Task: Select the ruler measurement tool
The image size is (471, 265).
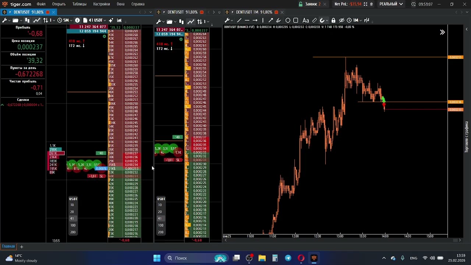Action: pyautogui.click(x=315, y=21)
